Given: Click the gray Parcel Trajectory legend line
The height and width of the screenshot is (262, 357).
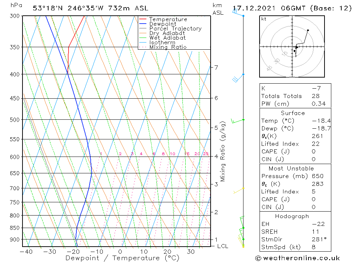Looking at the screenshot, I should (x=142, y=29).
